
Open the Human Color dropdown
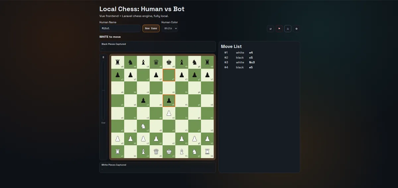tap(170, 28)
